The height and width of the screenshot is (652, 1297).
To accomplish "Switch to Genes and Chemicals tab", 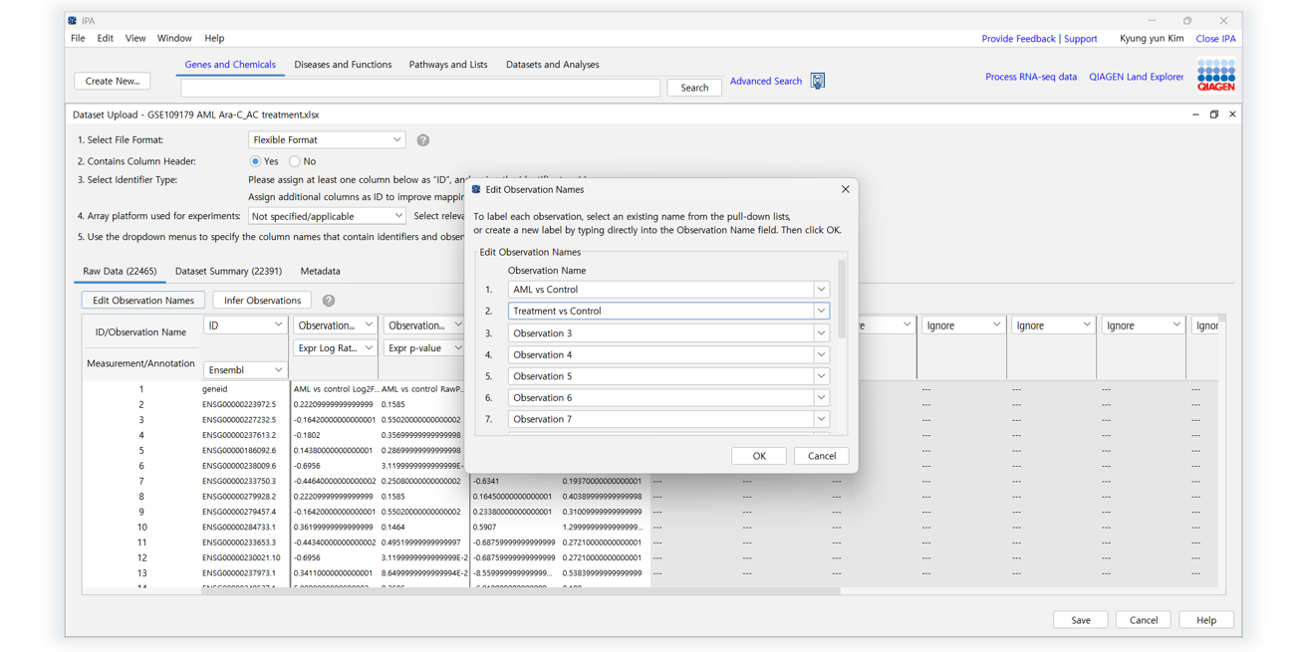I will coord(230,65).
